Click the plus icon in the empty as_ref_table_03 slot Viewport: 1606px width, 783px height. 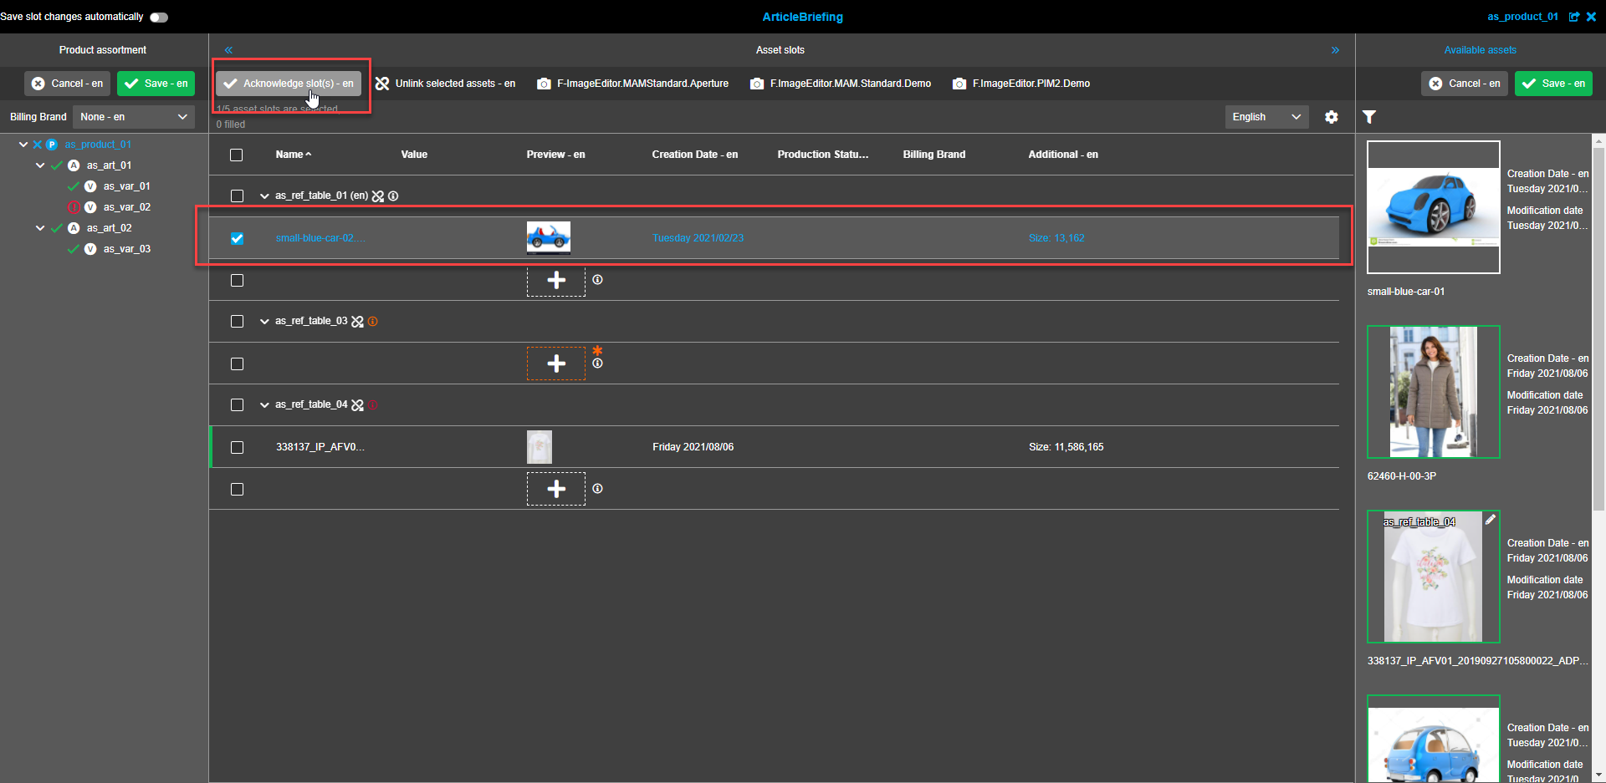pos(555,363)
